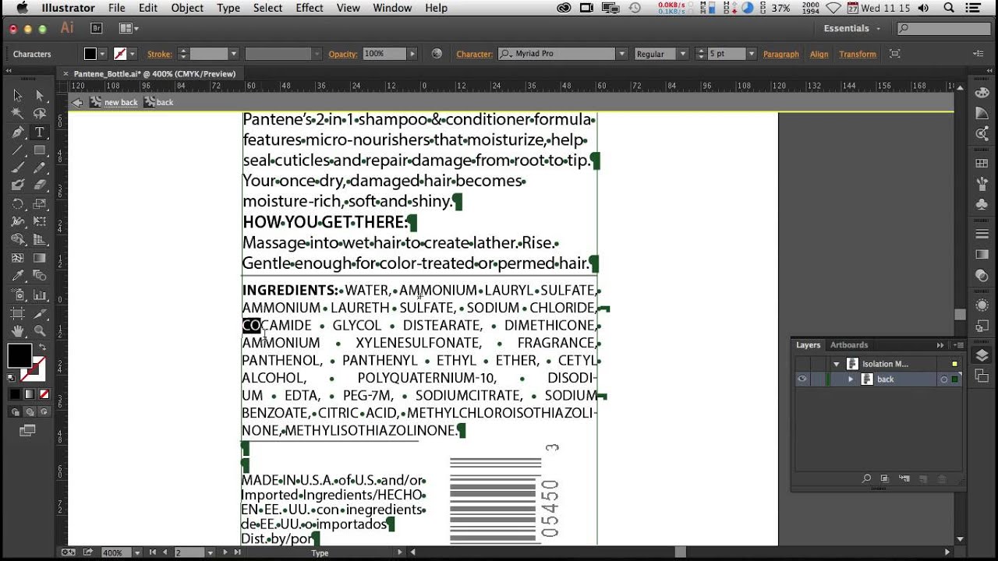The height and width of the screenshot is (561, 998).
Task: Select the Column Graph tool
Action: tap(39, 295)
